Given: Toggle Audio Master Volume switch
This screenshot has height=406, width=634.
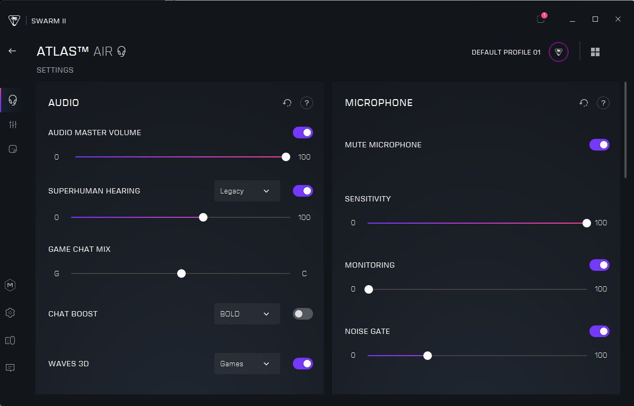Looking at the screenshot, I should coord(303,133).
